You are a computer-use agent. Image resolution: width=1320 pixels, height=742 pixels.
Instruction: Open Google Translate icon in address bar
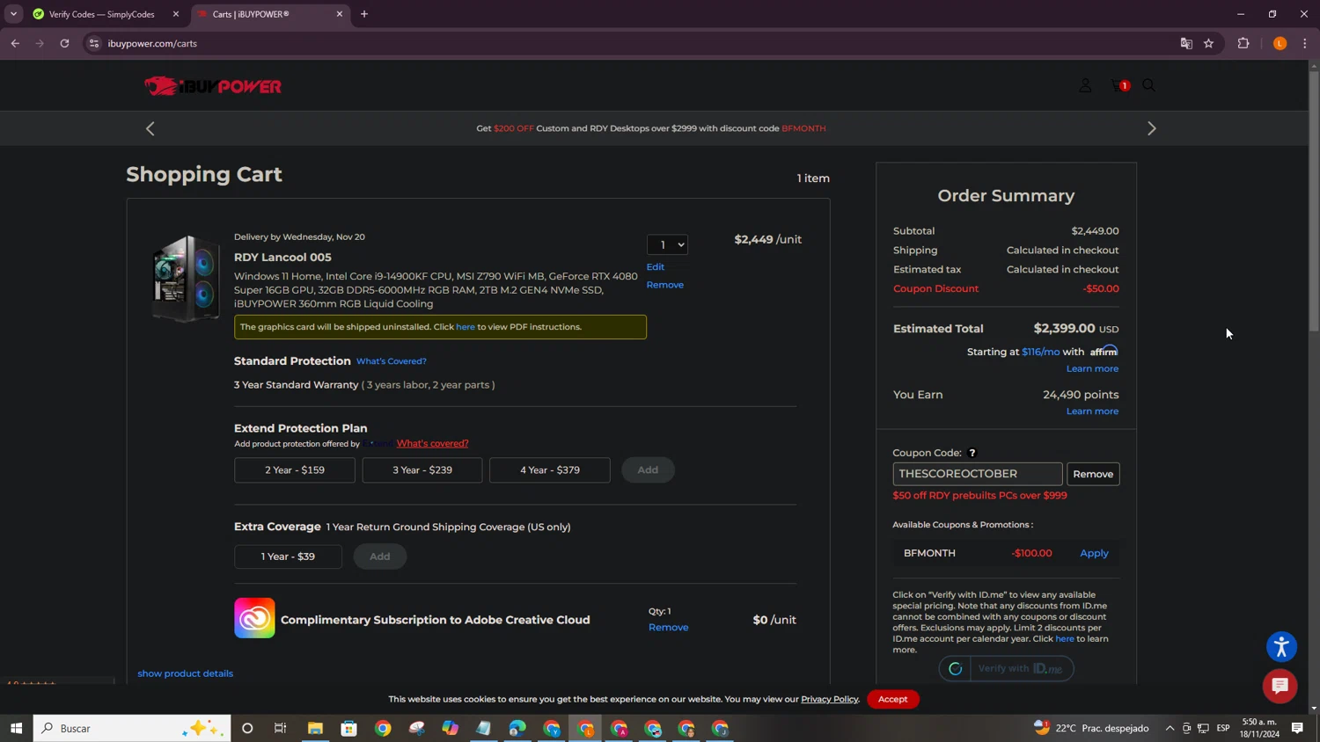pyautogui.click(x=1186, y=43)
